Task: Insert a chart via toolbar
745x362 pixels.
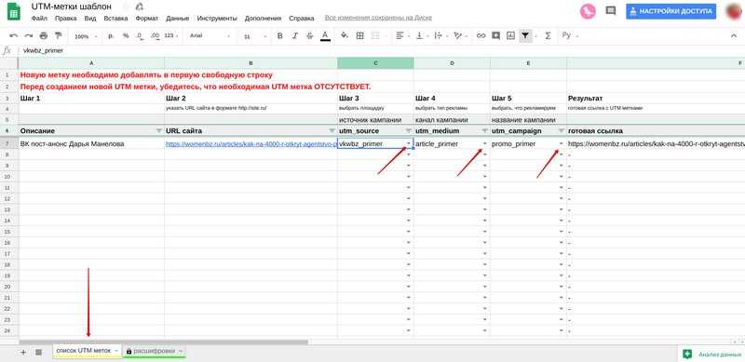Action: tap(510, 36)
